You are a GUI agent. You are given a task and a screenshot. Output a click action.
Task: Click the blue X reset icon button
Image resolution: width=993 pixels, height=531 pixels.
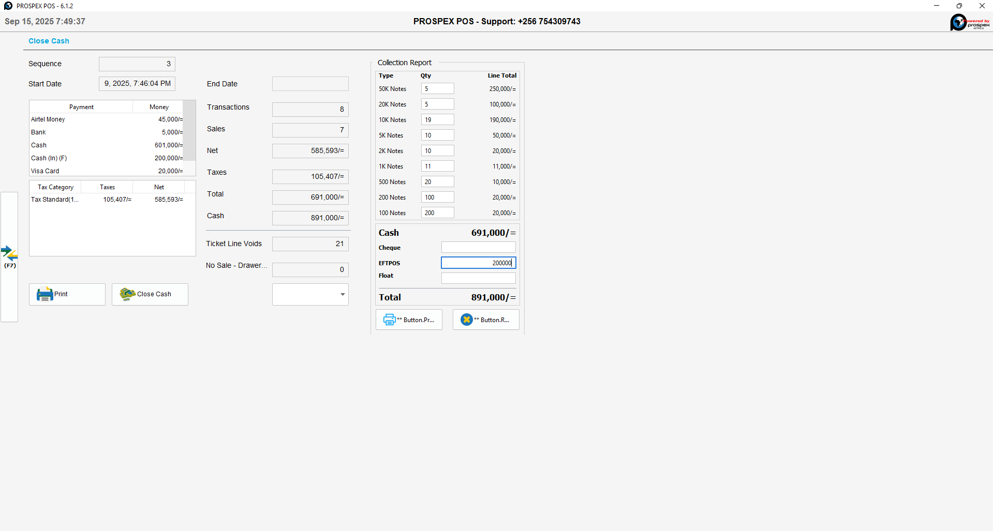point(466,320)
